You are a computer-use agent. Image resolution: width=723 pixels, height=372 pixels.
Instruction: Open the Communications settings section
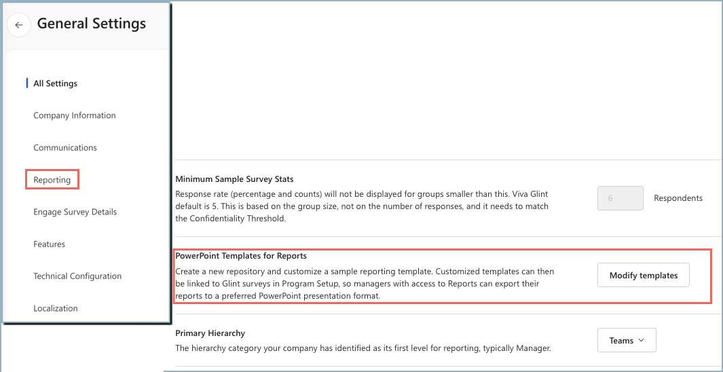coord(65,147)
